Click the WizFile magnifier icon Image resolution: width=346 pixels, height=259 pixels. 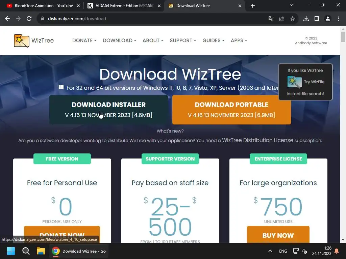tap(295, 82)
